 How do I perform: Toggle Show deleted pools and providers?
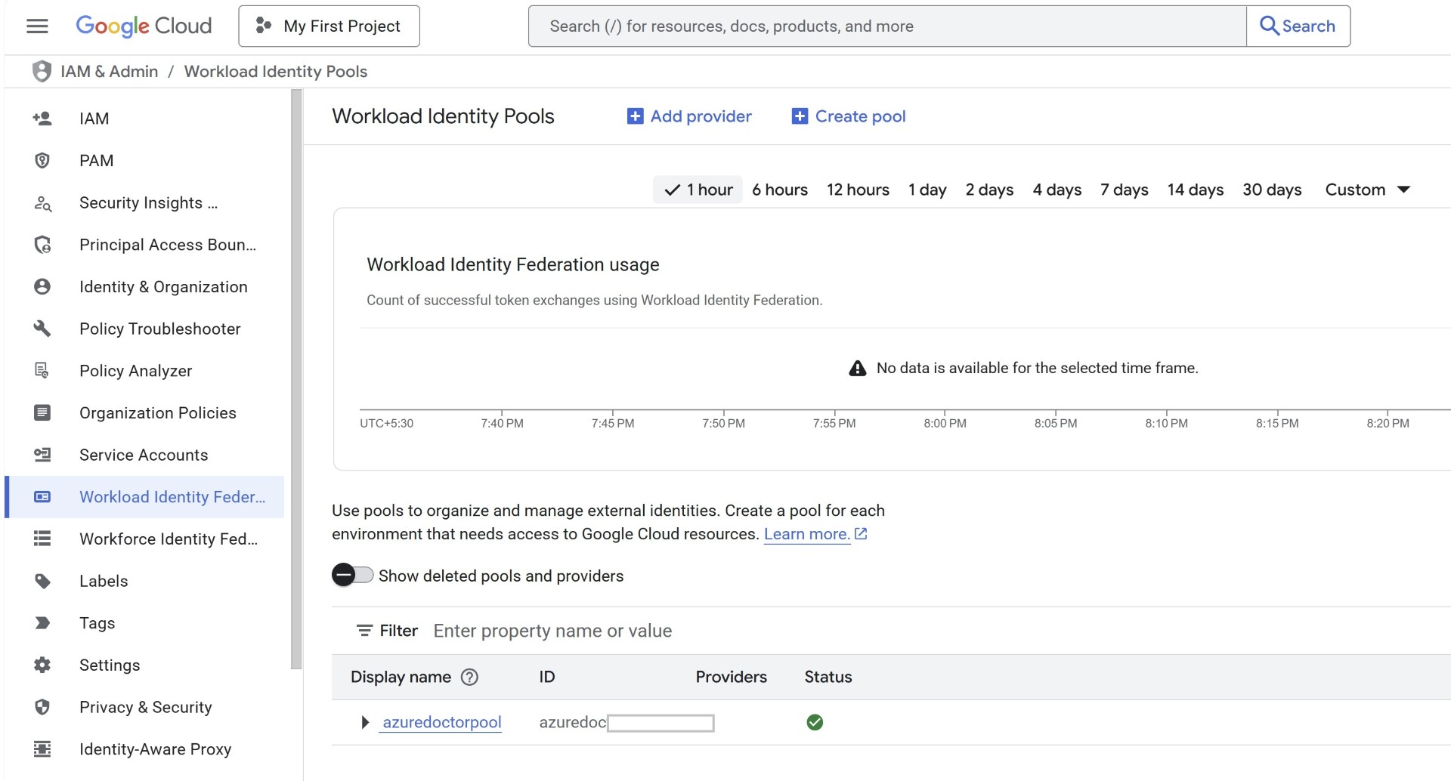[x=352, y=575]
